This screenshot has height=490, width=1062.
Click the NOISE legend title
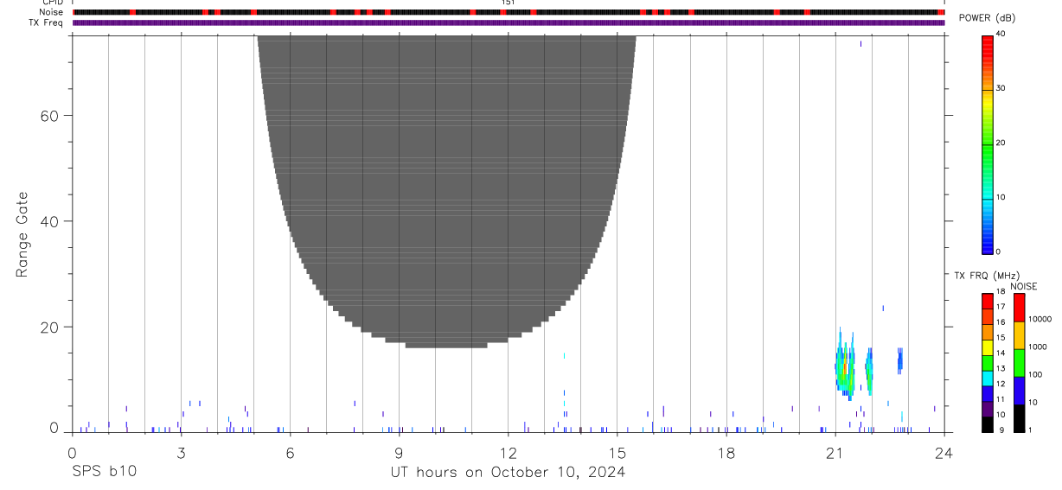pos(1024,286)
